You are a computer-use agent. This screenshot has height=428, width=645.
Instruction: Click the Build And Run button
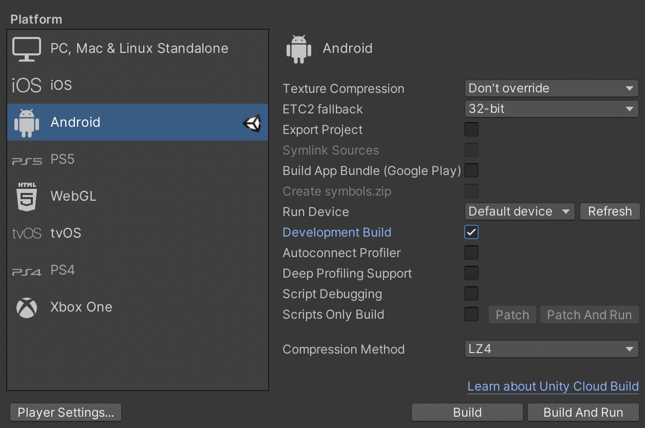pyautogui.click(x=583, y=412)
